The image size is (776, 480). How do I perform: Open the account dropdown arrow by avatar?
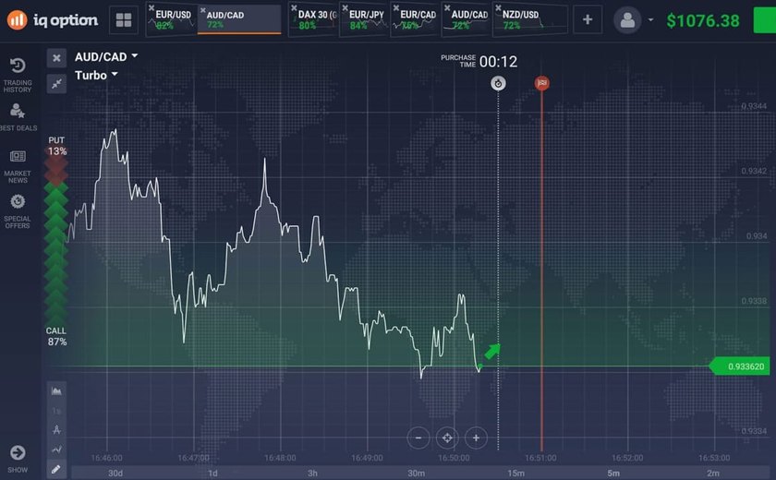click(650, 20)
